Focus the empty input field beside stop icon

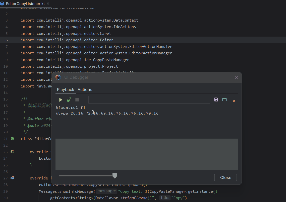coord(149,100)
